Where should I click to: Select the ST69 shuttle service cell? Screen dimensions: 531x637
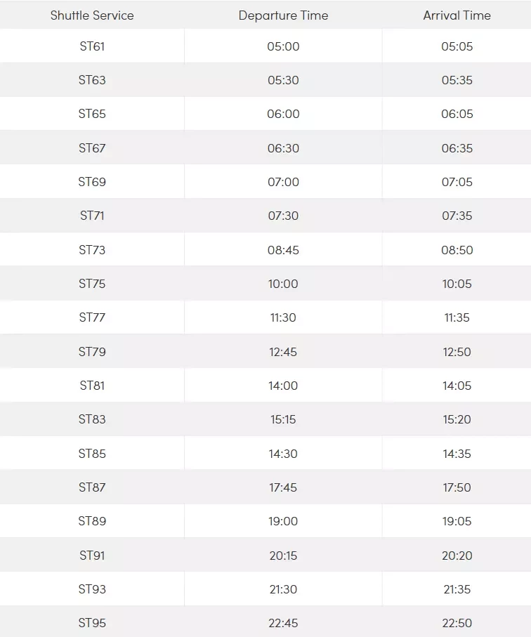tap(92, 182)
